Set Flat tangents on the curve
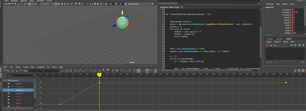306x111 pixels. tap(92, 71)
